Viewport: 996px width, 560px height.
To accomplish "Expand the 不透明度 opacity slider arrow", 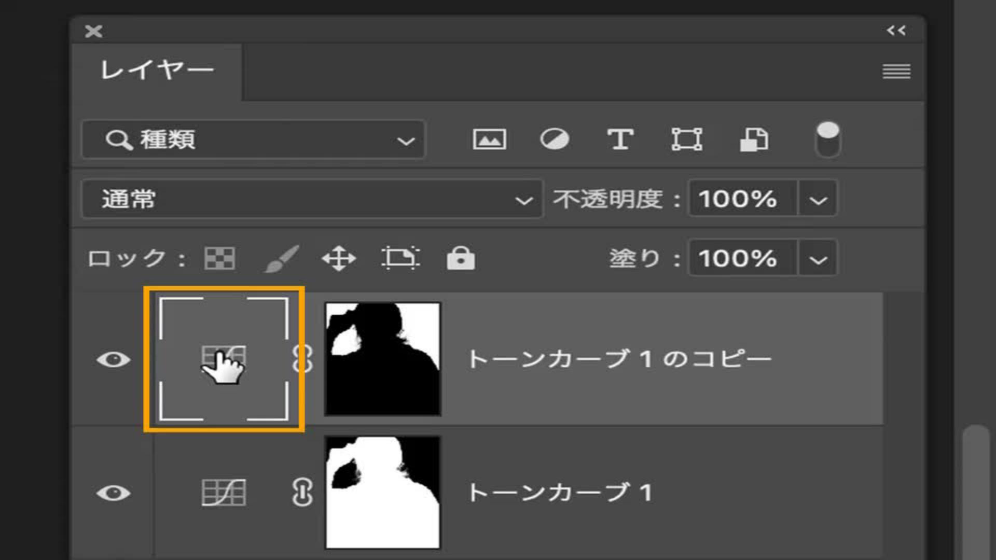I will [818, 199].
